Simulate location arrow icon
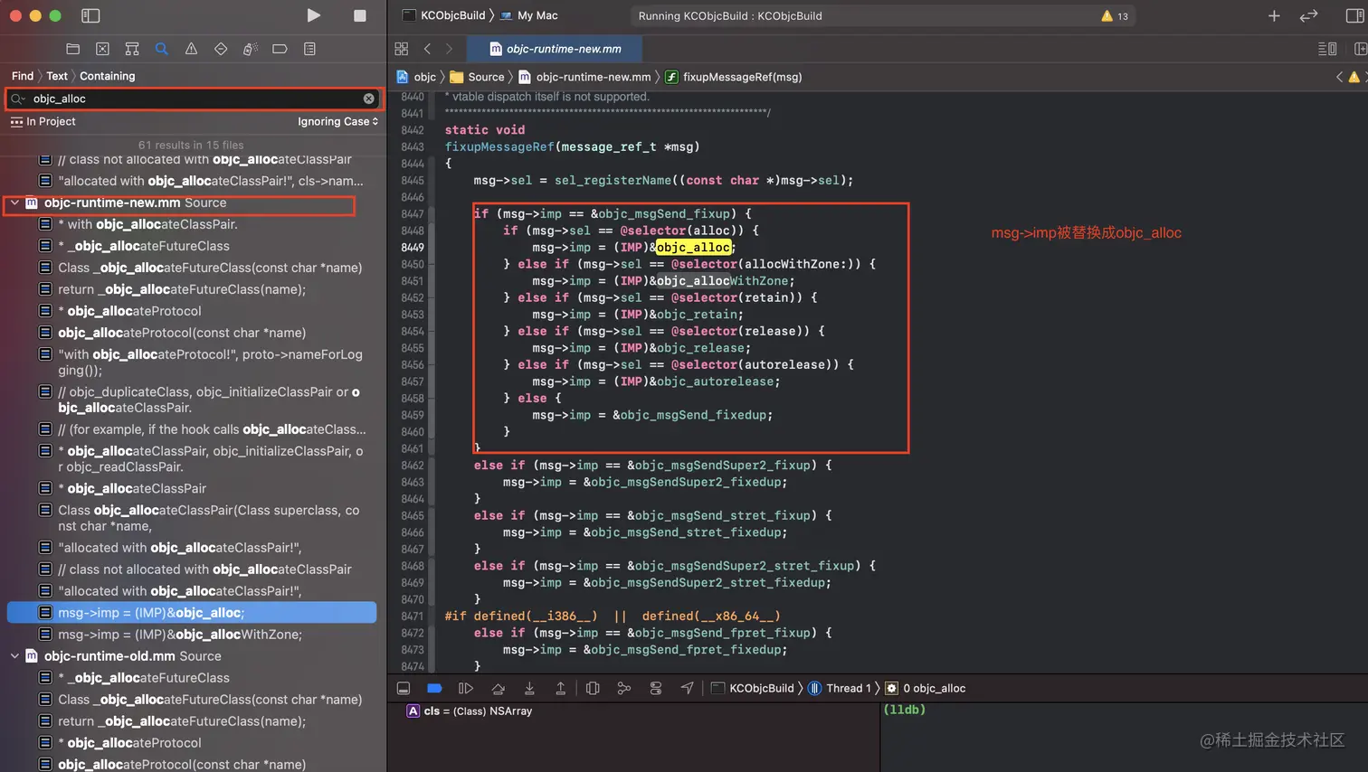 [x=688, y=689]
